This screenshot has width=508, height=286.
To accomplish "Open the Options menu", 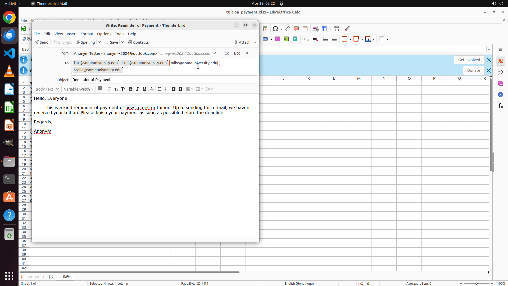I will click(104, 34).
